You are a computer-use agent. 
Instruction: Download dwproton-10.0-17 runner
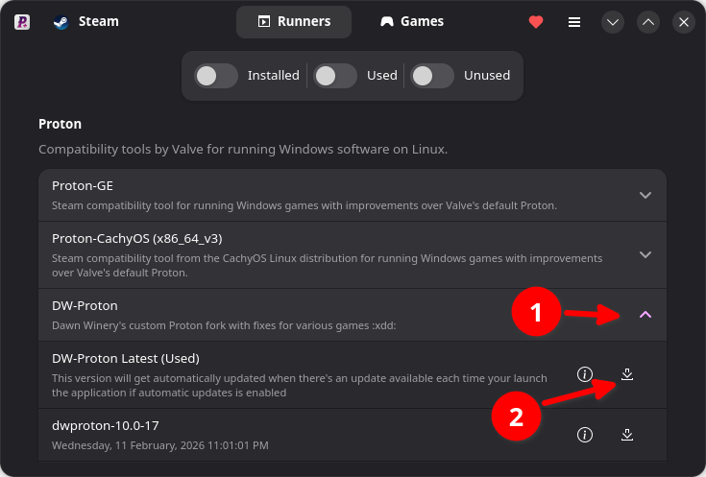[627, 435]
